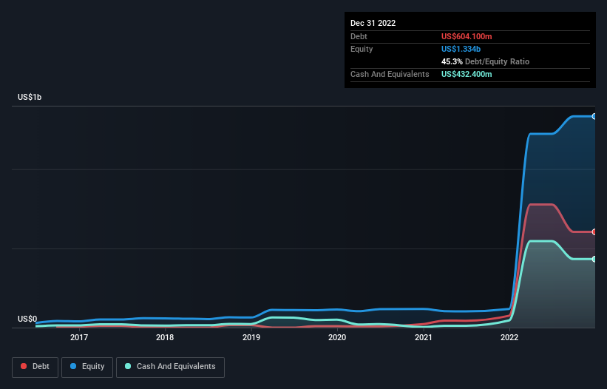Click the Equity row label in tooltip

pos(362,49)
